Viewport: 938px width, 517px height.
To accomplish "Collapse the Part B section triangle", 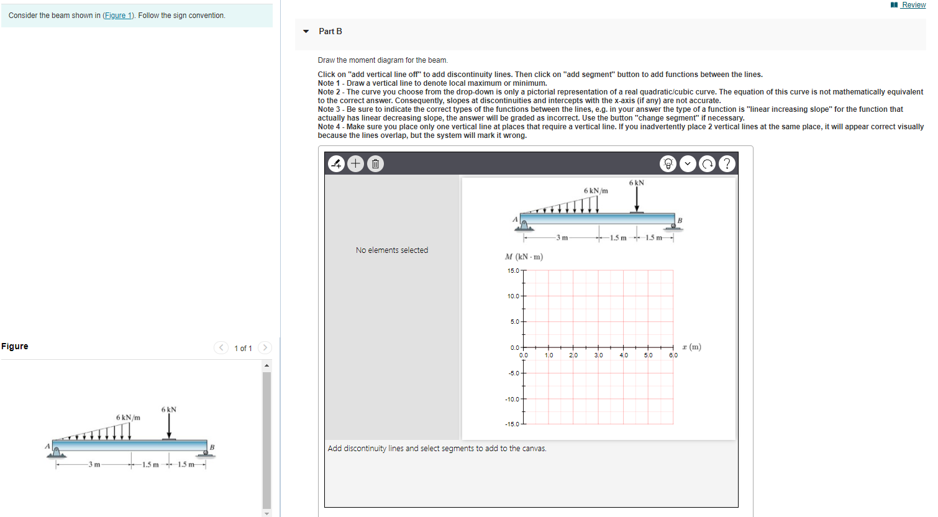I will 306,31.
